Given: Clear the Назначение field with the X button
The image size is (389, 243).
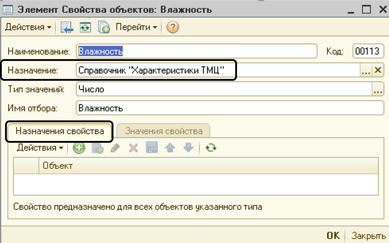Looking at the screenshot, I should click(x=378, y=70).
